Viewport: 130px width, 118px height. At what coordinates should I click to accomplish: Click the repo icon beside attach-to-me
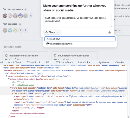click(x=6, y=55)
